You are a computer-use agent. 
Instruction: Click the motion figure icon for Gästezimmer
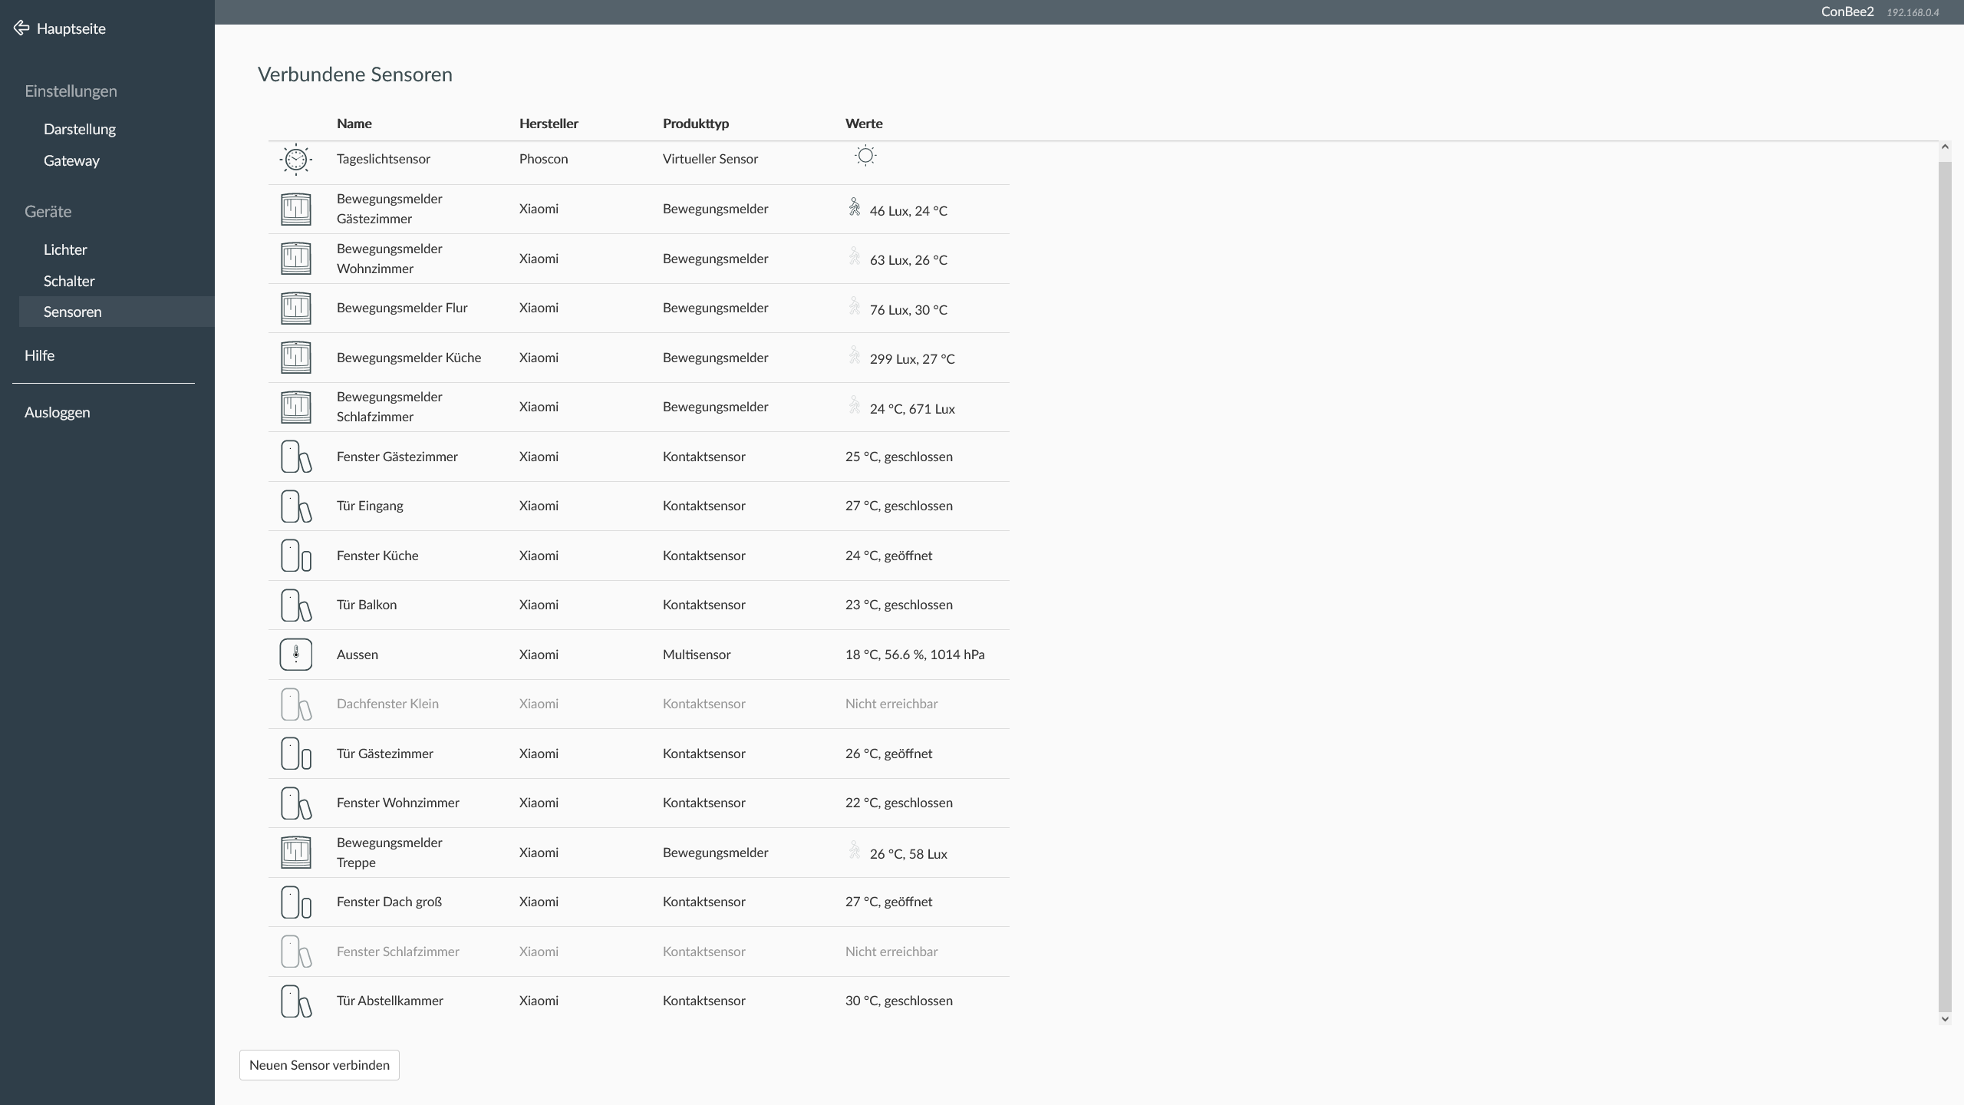coord(855,207)
